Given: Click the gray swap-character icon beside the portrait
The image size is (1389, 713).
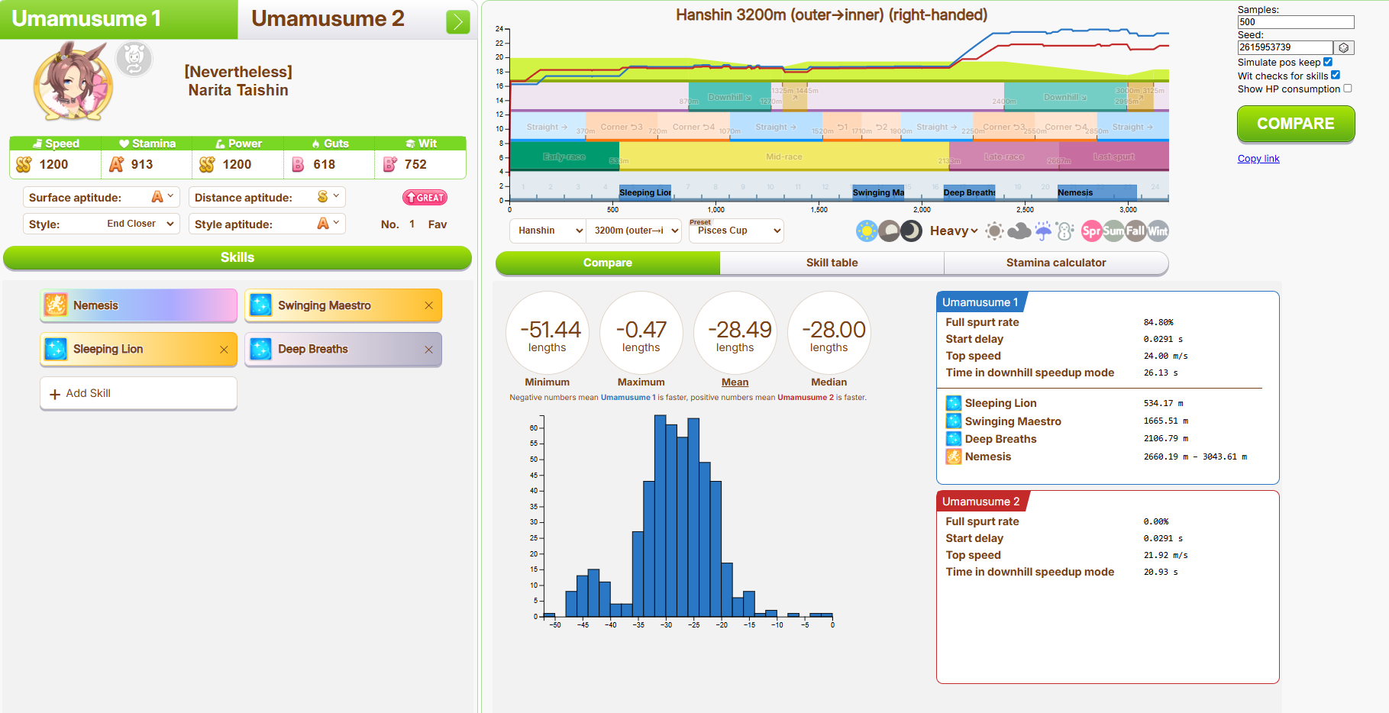Looking at the screenshot, I should tap(134, 60).
